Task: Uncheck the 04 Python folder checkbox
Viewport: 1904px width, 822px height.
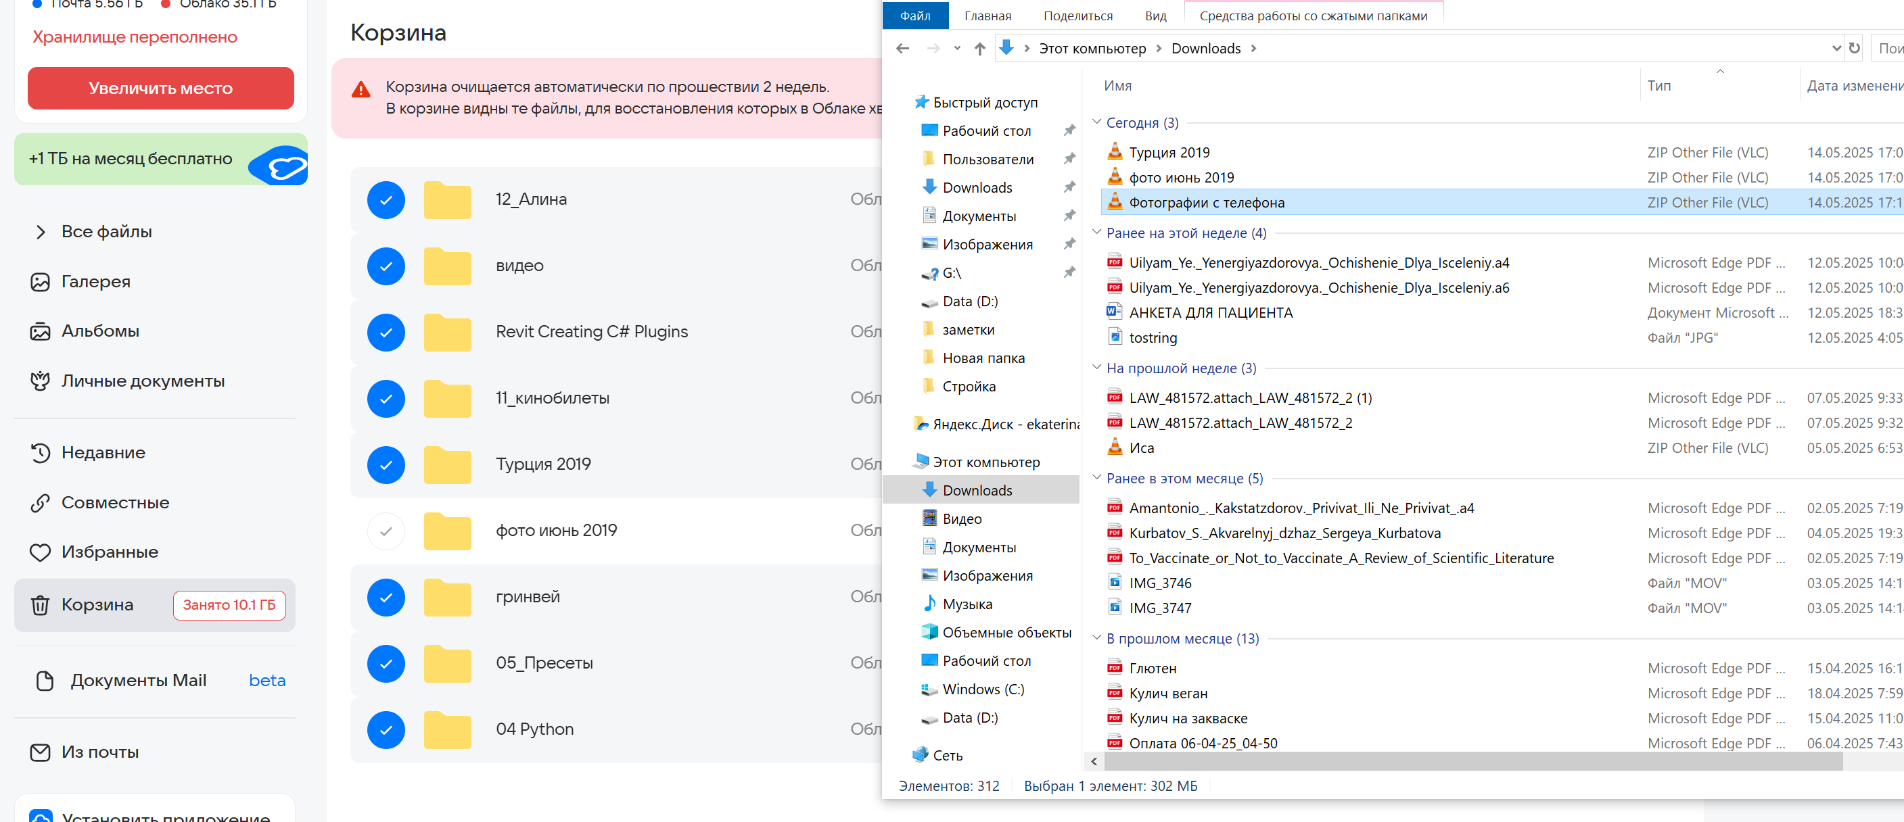Action: (386, 729)
